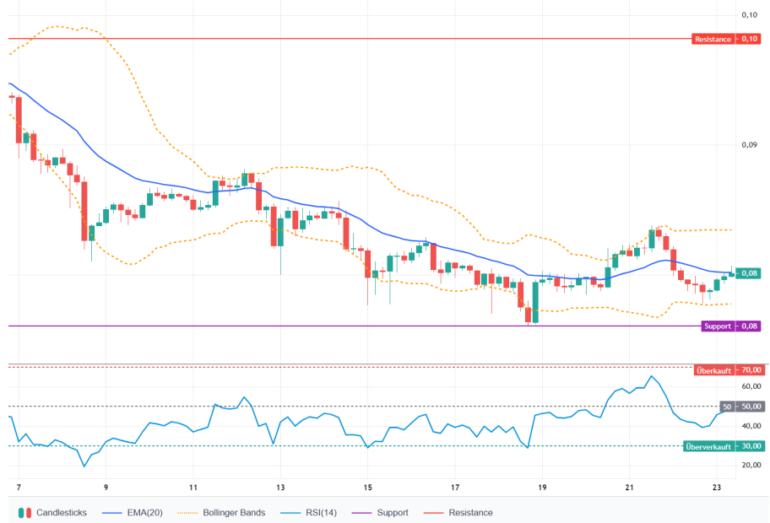Select the purple Support label on the chart line
This screenshot has width=770, height=523.
coord(718,326)
